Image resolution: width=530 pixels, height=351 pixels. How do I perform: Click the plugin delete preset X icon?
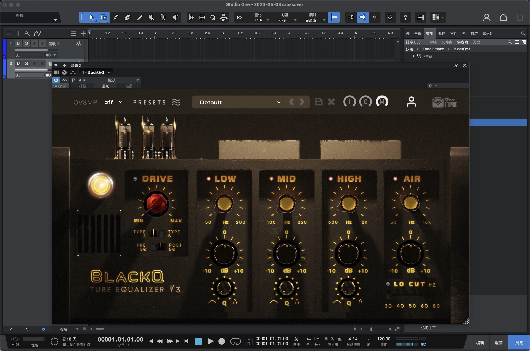tap(331, 102)
